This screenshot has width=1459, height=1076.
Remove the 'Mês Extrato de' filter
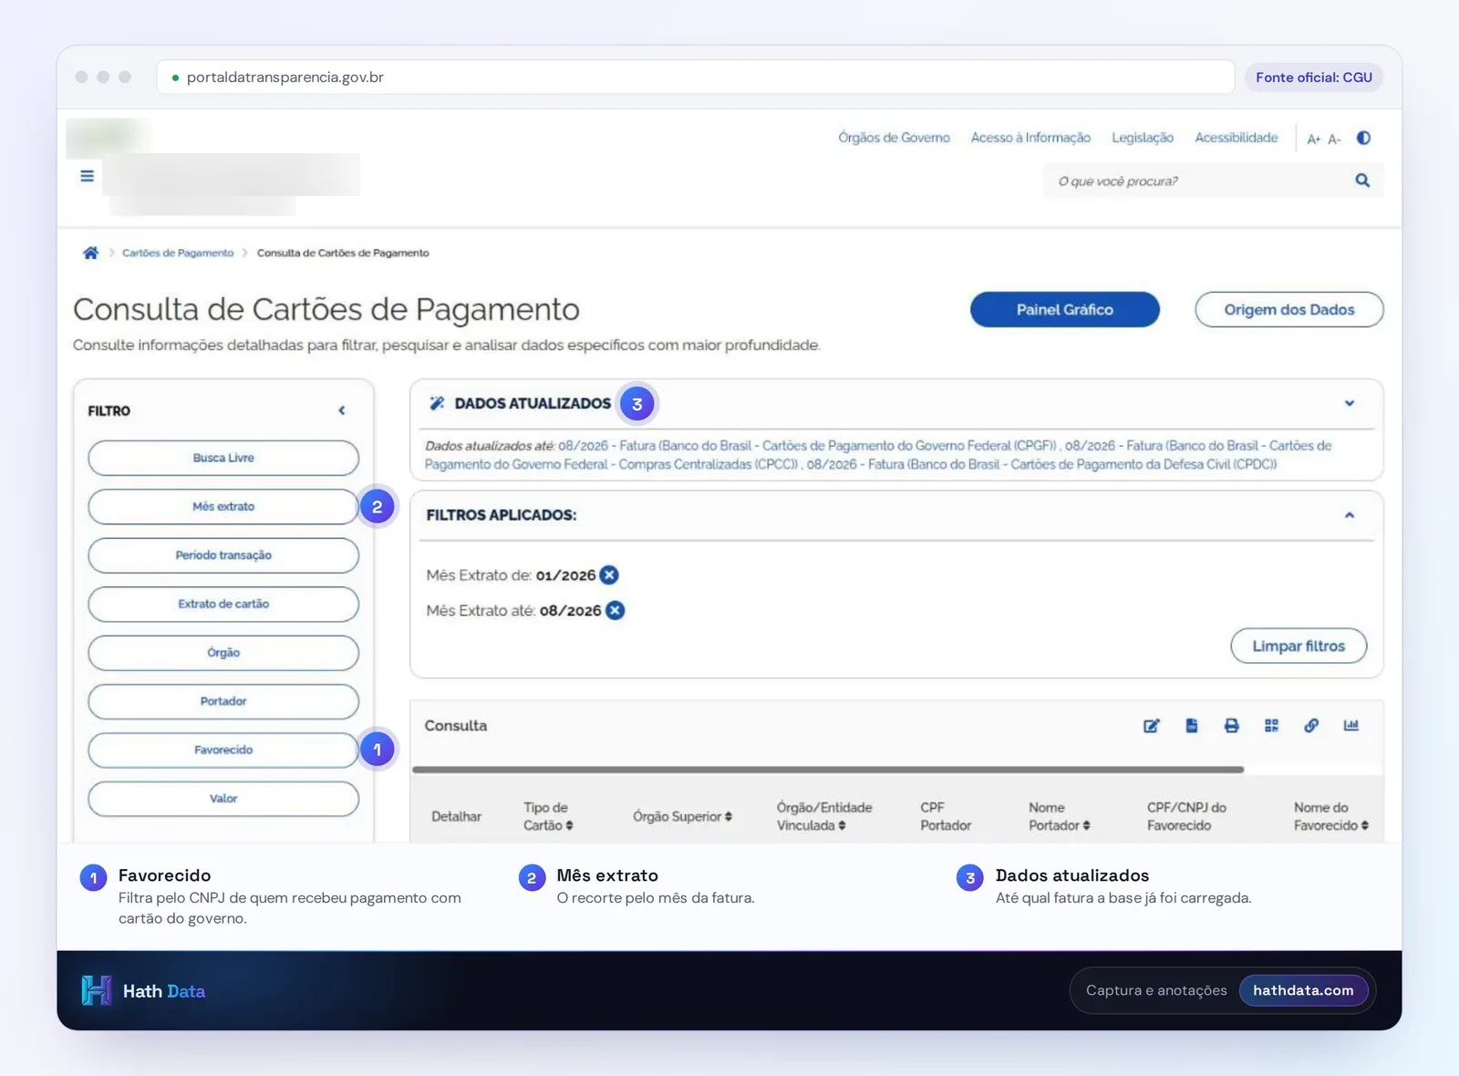tap(609, 575)
